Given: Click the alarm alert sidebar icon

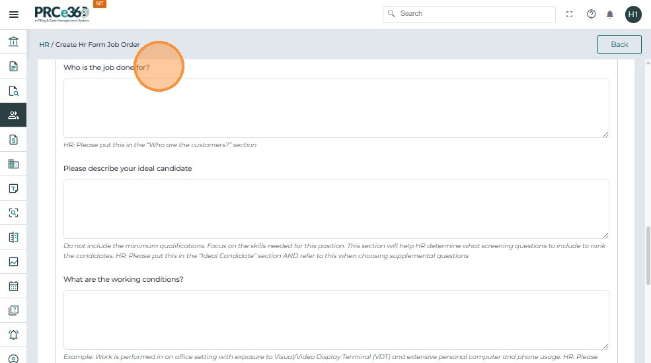Looking at the screenshot, I should [13, 335].
